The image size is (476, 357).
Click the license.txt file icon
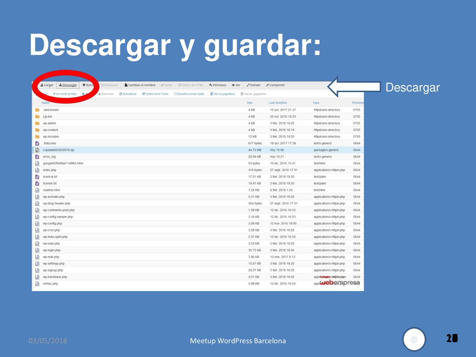tap(37, 183)
